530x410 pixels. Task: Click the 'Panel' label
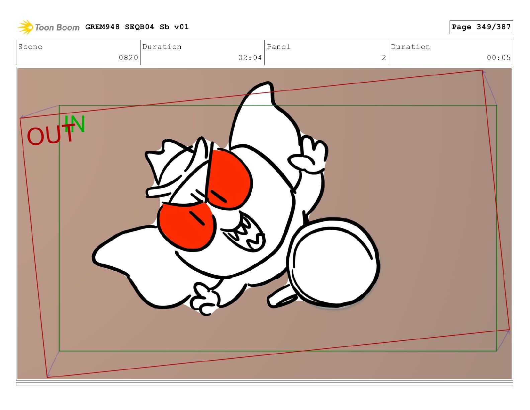click(279, 47)
